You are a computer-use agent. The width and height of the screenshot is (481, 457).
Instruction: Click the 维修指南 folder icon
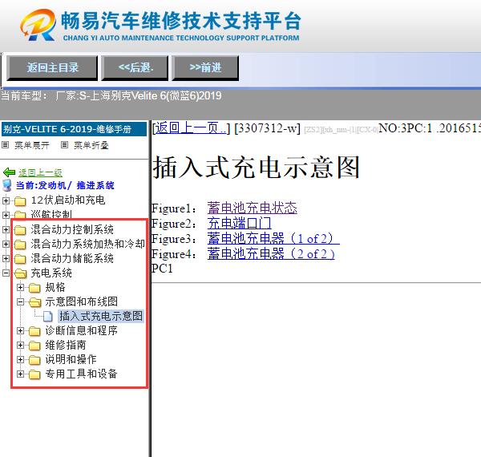[x=34, y=346]
